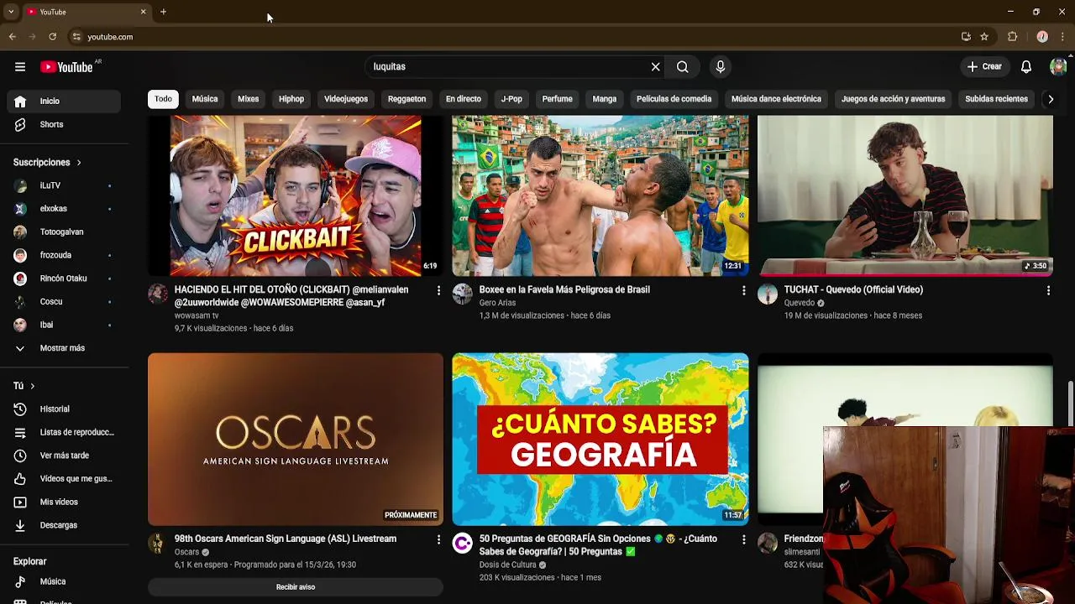1075x604 pixels.
Task: Open options menu for Boxee en la Favela video
Action: (x=743, y=290)
